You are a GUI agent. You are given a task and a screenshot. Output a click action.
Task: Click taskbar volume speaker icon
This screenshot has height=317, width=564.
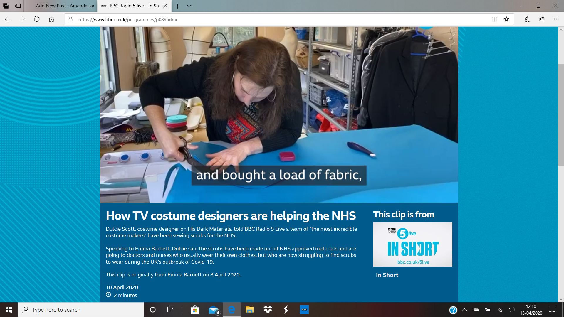(511, 310)
